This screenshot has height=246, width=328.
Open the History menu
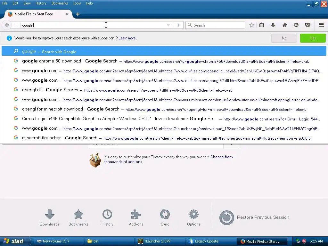pos(41,3)
